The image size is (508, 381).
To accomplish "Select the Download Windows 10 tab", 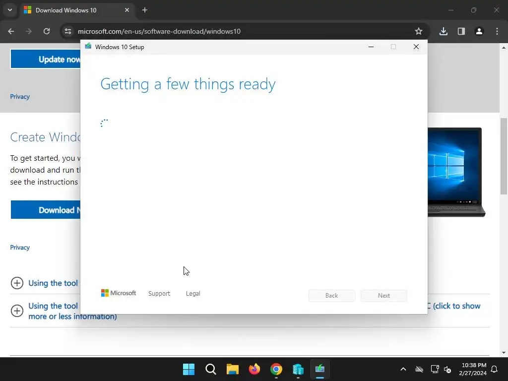I will pyautogui.click(x=77, y=10).
